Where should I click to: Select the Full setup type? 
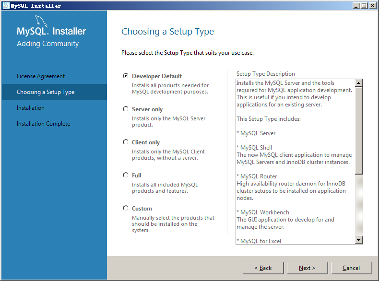(x=125, y=175)
